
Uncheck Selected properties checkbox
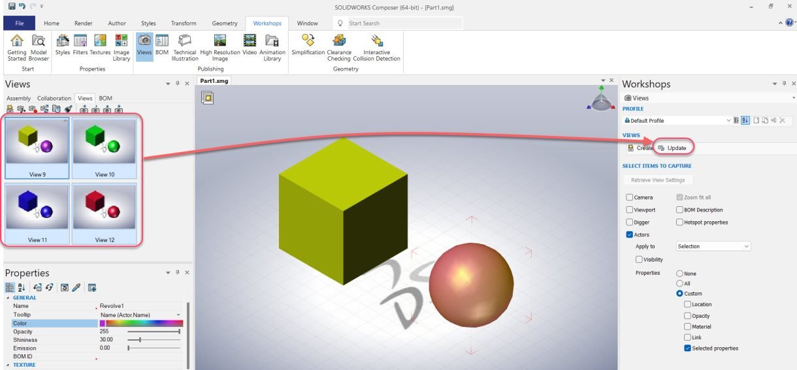[687, 348]
